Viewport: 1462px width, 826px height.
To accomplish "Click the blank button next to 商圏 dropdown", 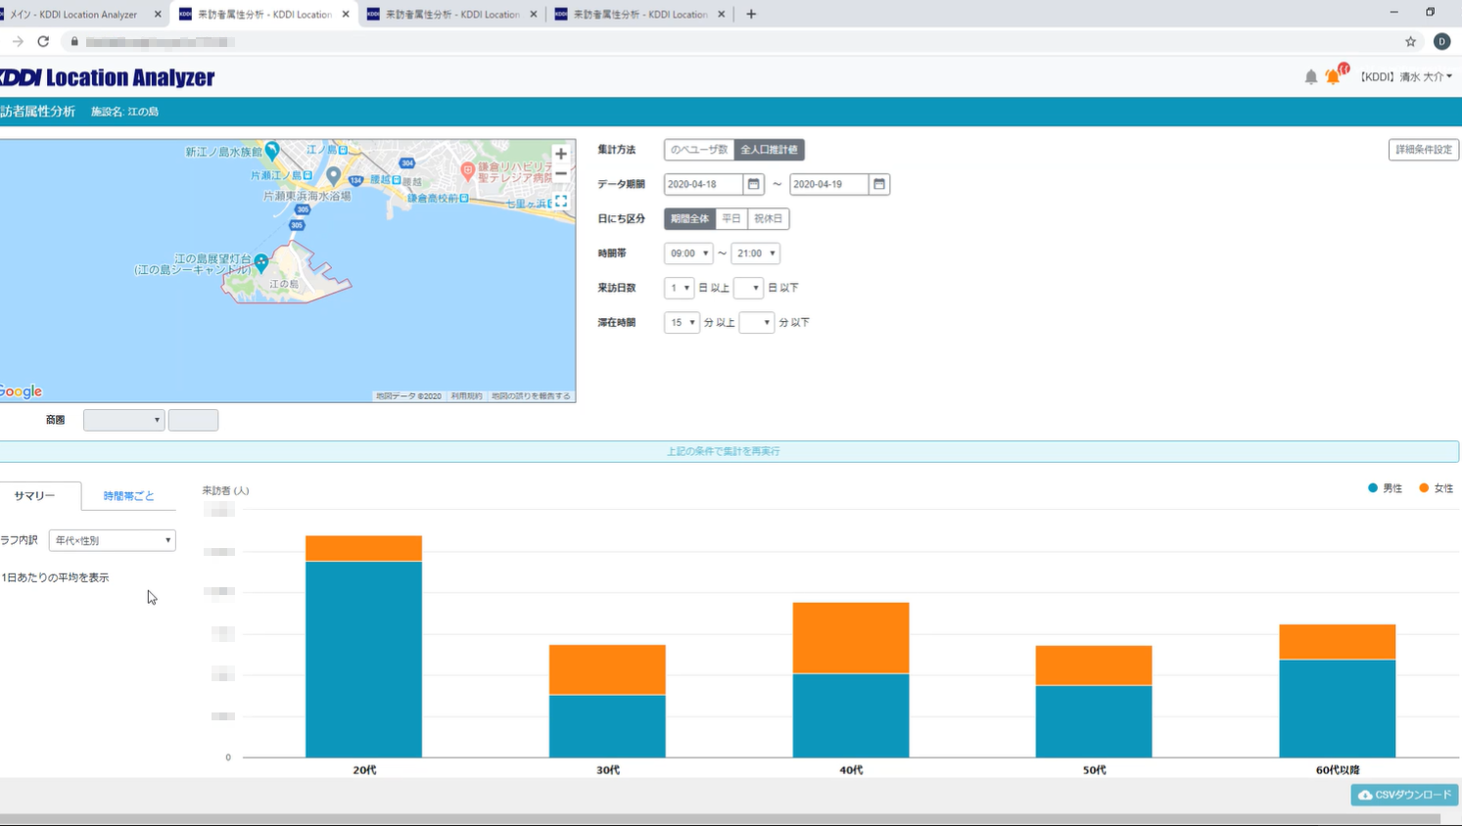I will [x=193, y=420].
